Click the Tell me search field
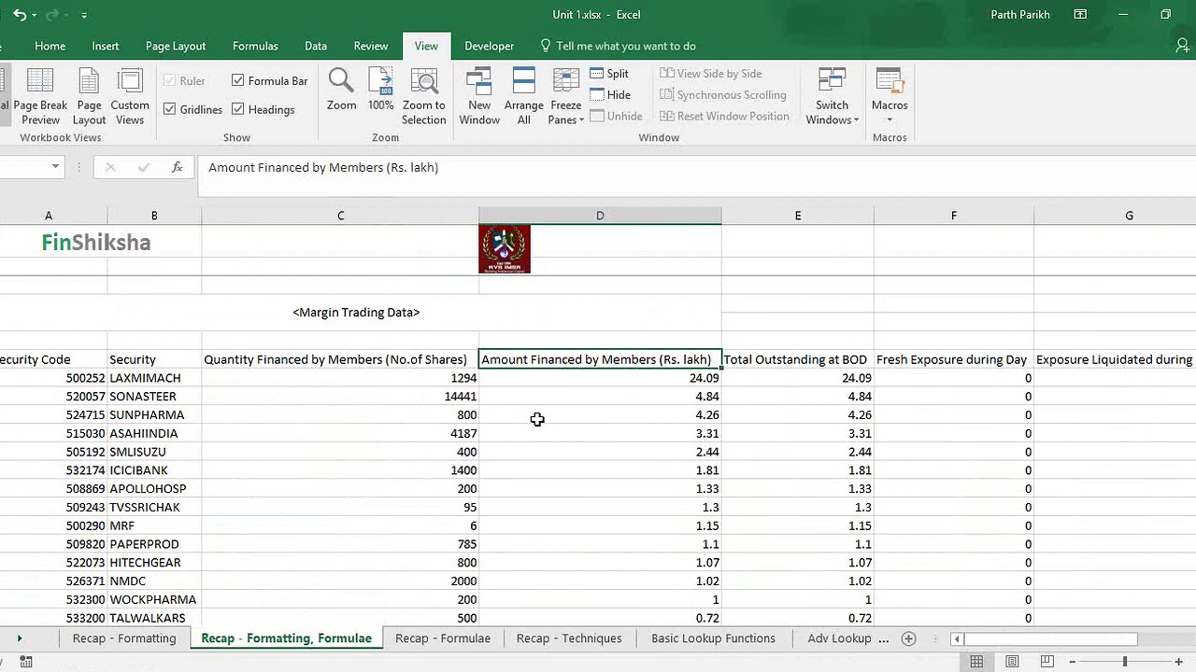The height and width of the screenshot is (672, 1196). (x=625, y=46)
